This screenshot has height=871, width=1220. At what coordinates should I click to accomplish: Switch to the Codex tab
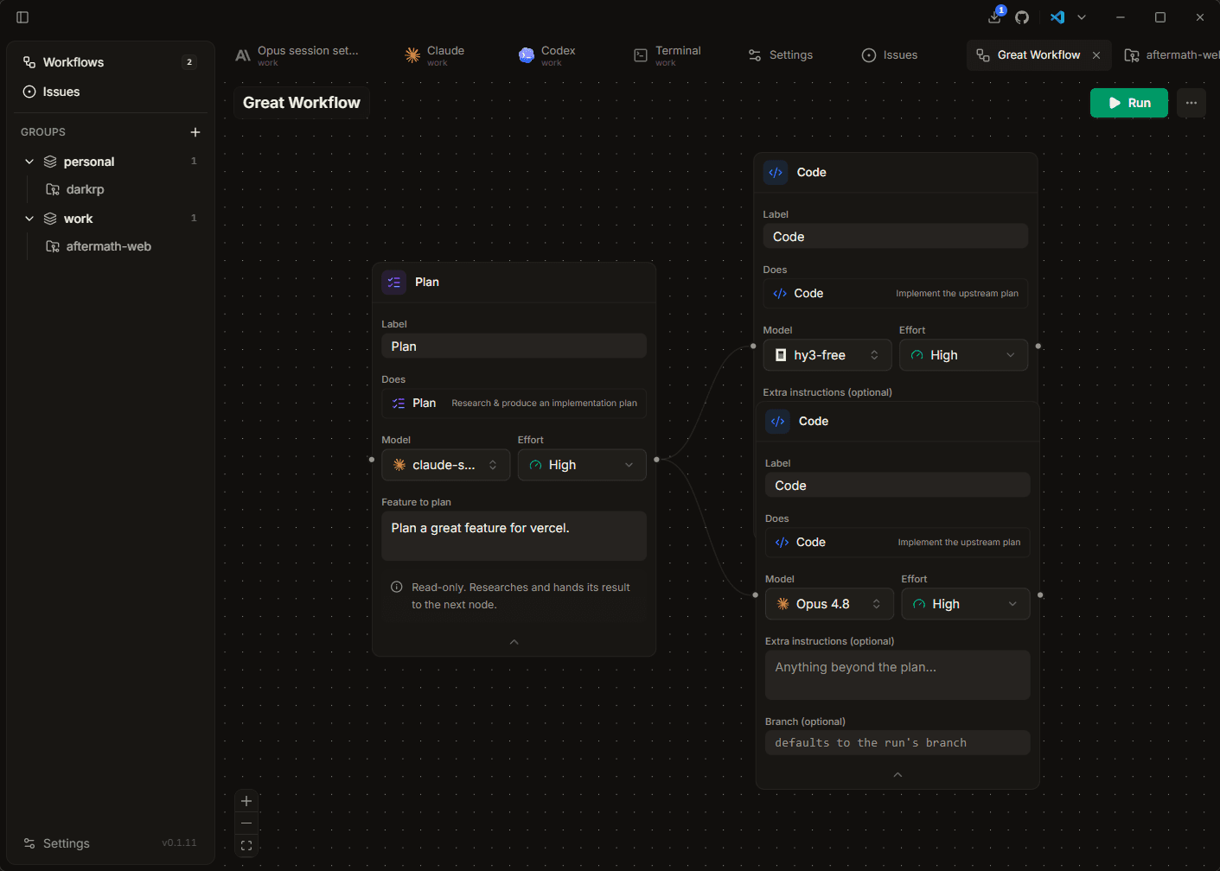pos(547,55)
